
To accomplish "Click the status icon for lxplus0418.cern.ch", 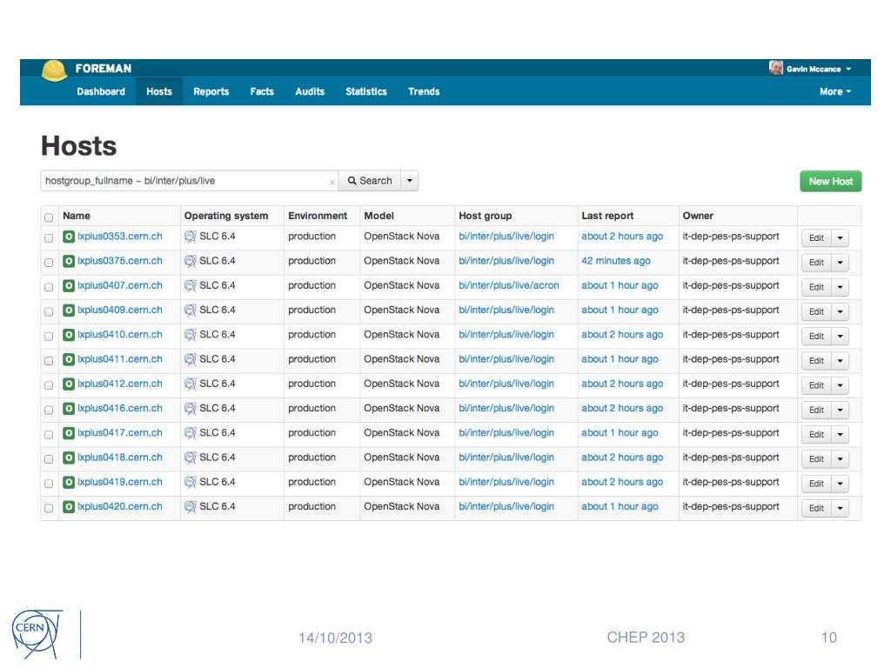I will pos(69,458).
